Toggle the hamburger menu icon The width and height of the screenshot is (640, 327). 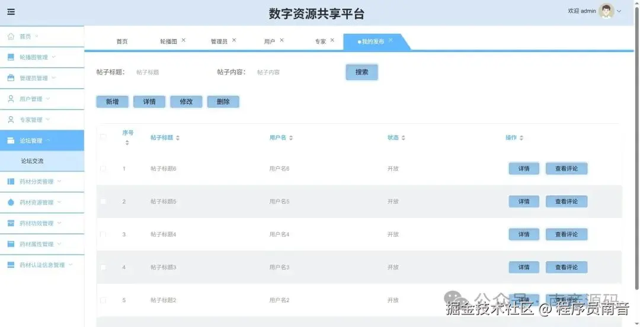11,12
